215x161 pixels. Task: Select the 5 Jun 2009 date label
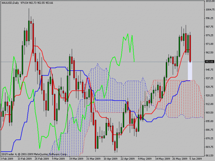coord(196,159)
